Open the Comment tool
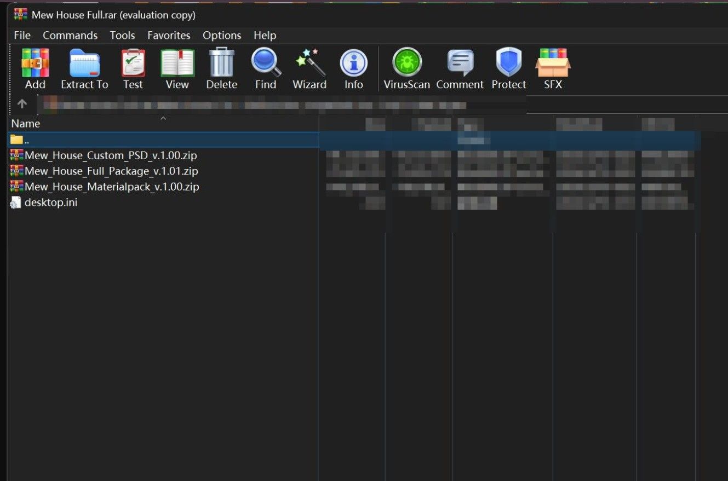The image size is (728, 481). pos(460,69)
